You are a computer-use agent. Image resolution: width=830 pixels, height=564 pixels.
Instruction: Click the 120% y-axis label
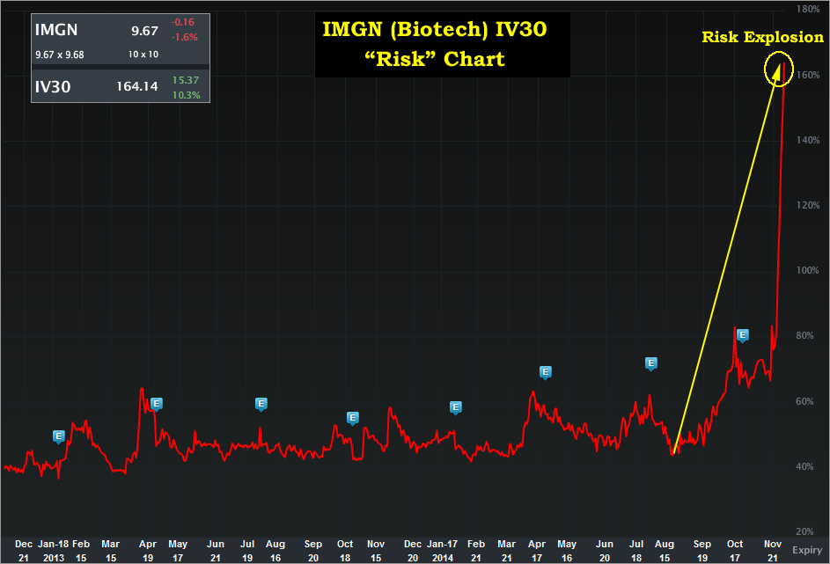click(x=808, y=205)
